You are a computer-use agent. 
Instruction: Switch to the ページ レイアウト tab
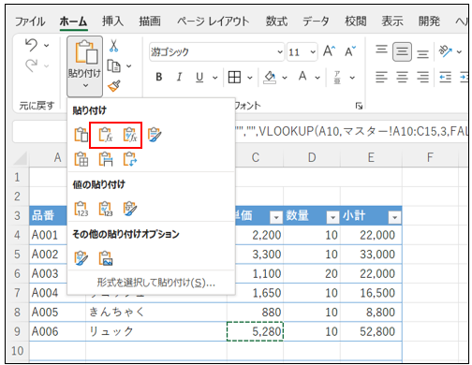click(214, 22)
